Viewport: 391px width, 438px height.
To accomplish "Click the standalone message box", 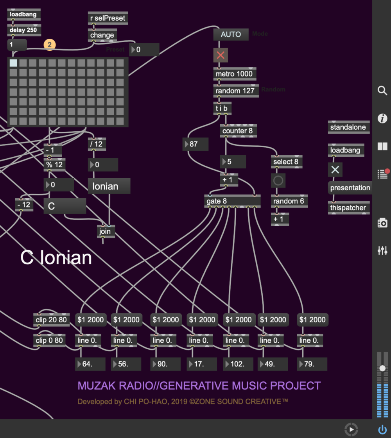I will pyautogui.click(x=348, y=127).
